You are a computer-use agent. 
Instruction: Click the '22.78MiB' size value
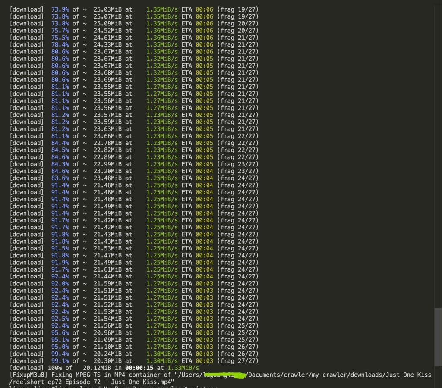(x=107, y=143)
